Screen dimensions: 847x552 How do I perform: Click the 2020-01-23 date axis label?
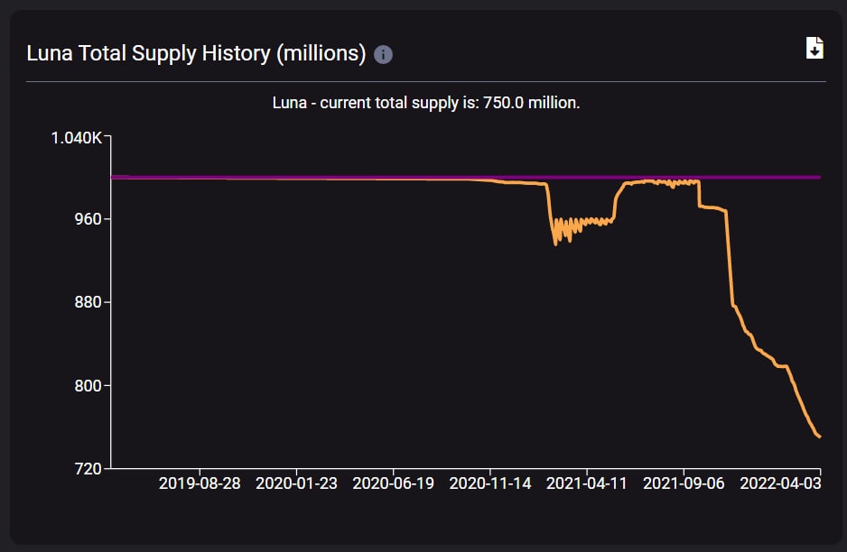296,483
